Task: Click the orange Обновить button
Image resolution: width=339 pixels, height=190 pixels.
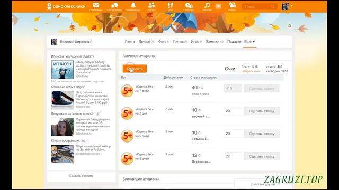Action: (135, 69)
